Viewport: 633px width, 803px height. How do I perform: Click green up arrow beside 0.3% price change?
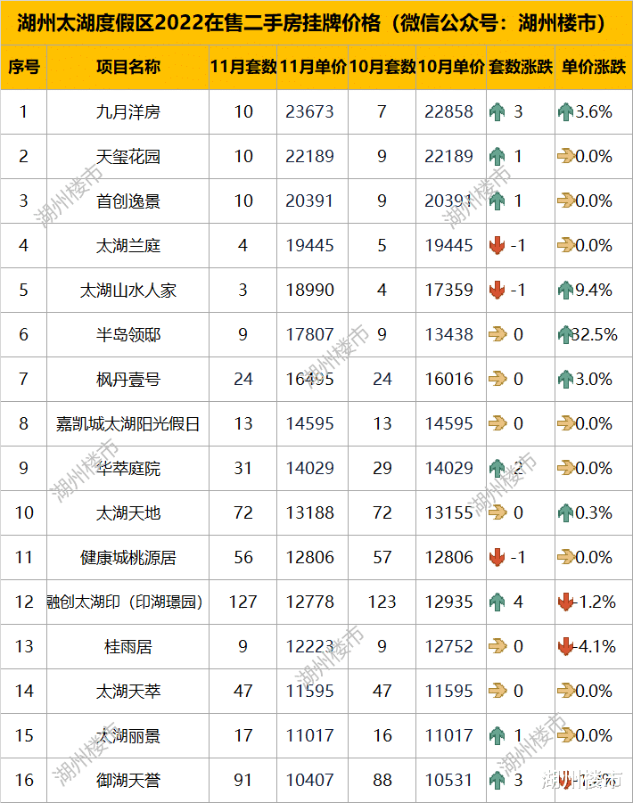pyautogui.click(x=565, y=512)
